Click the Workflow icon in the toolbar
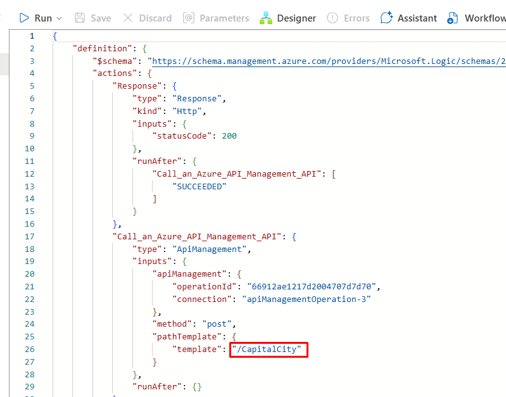The width and height of the screenshot is (506, 397). pos(452,18)
